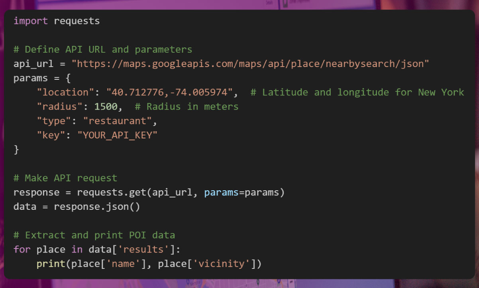Screen dimensions: 479x288
Task: Click the comment '# Define API URL and parameters'
Action: (103, 49)
